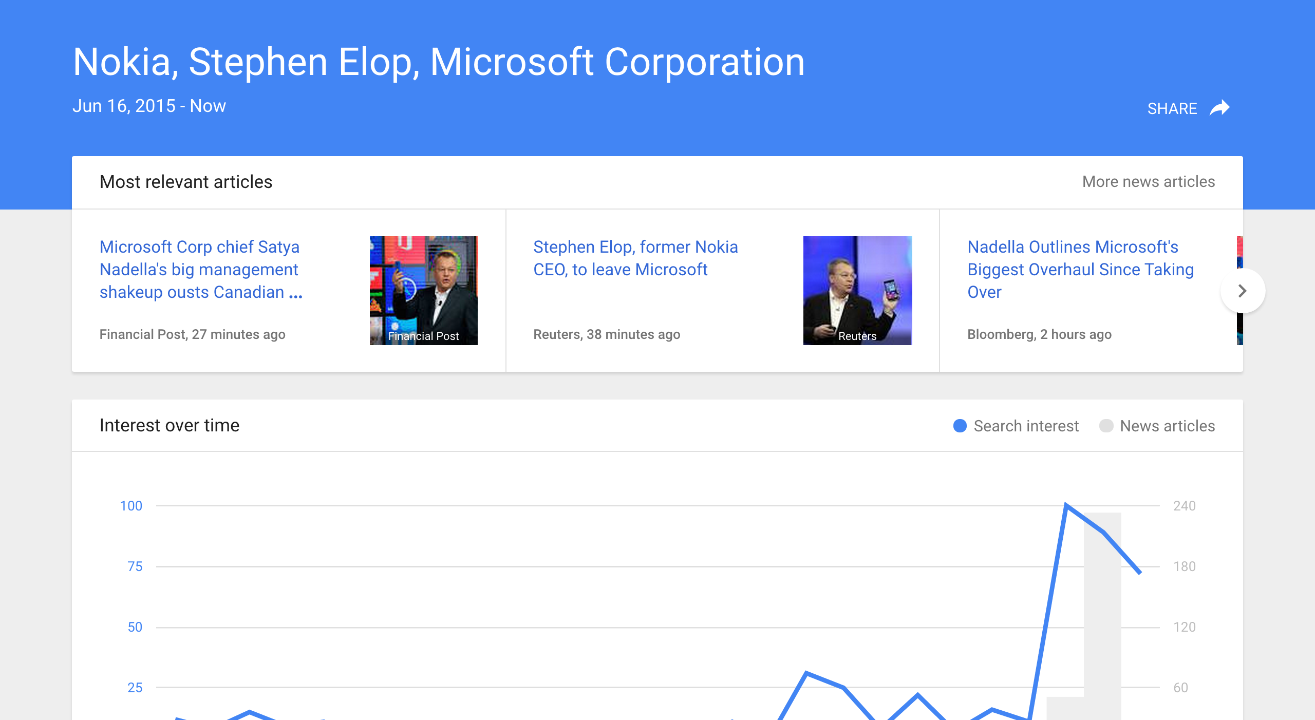Click the News articles legend label

click(1167, 426)
